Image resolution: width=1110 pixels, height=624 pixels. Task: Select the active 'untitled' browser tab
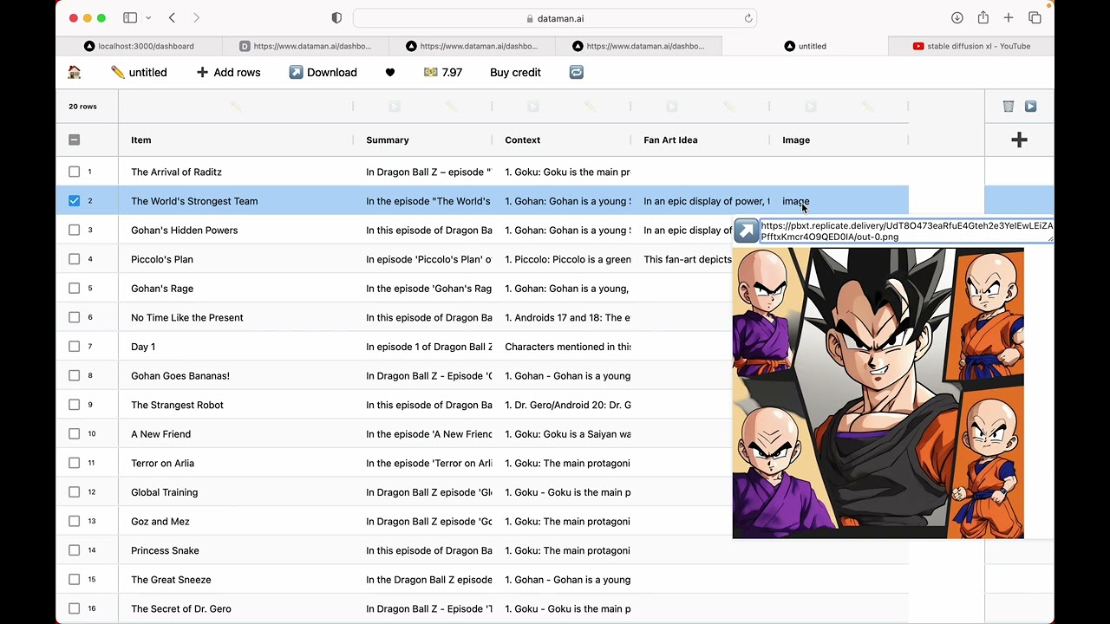pos(805,46)
